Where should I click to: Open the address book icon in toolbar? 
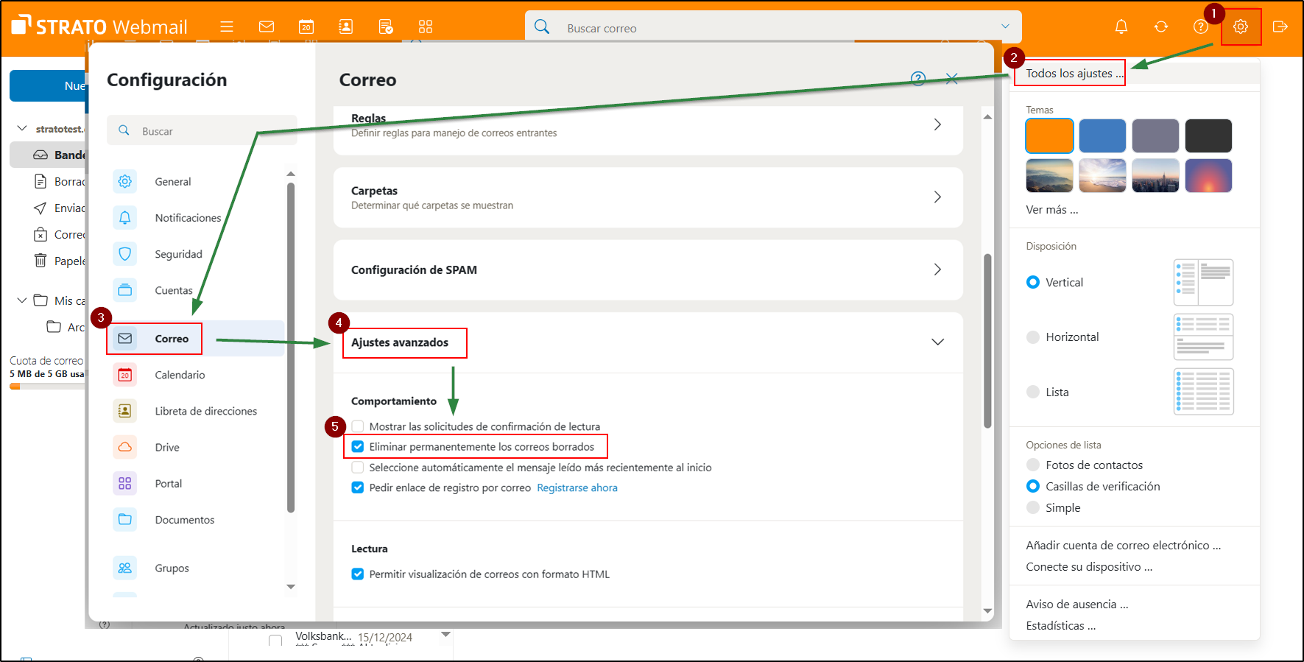click(345, 27)
